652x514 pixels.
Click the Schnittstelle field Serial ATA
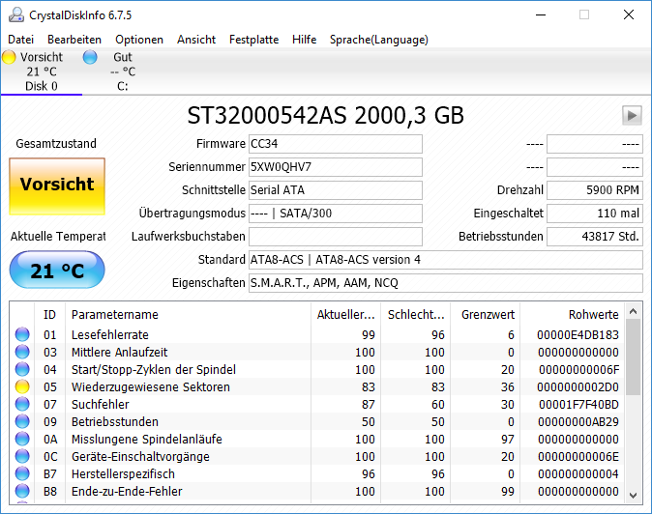point(336,190)
